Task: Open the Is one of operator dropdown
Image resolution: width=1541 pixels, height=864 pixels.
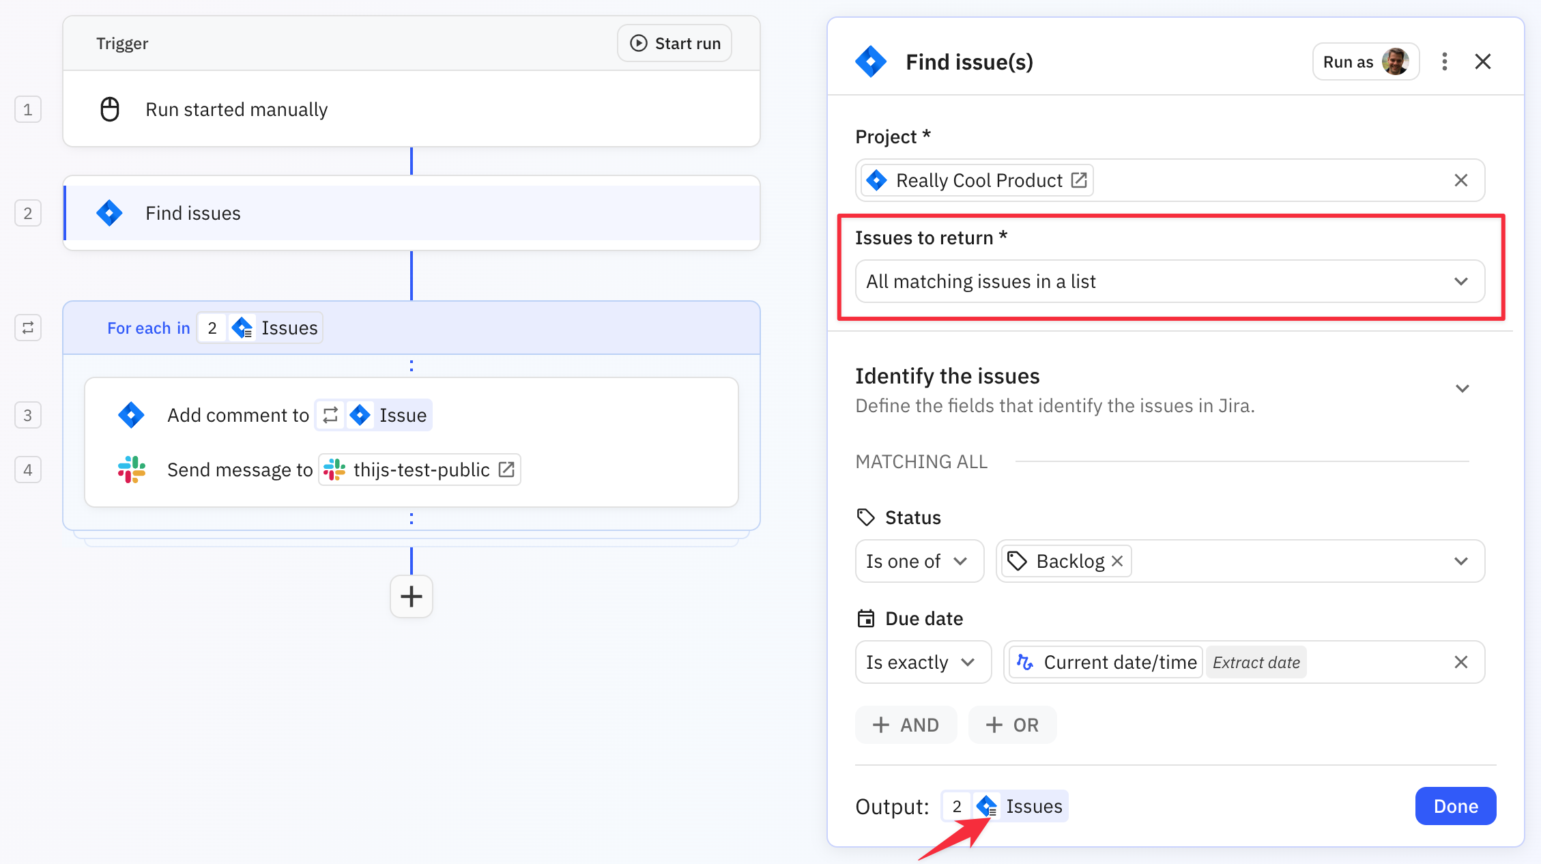Action: [x=919, y=560]
